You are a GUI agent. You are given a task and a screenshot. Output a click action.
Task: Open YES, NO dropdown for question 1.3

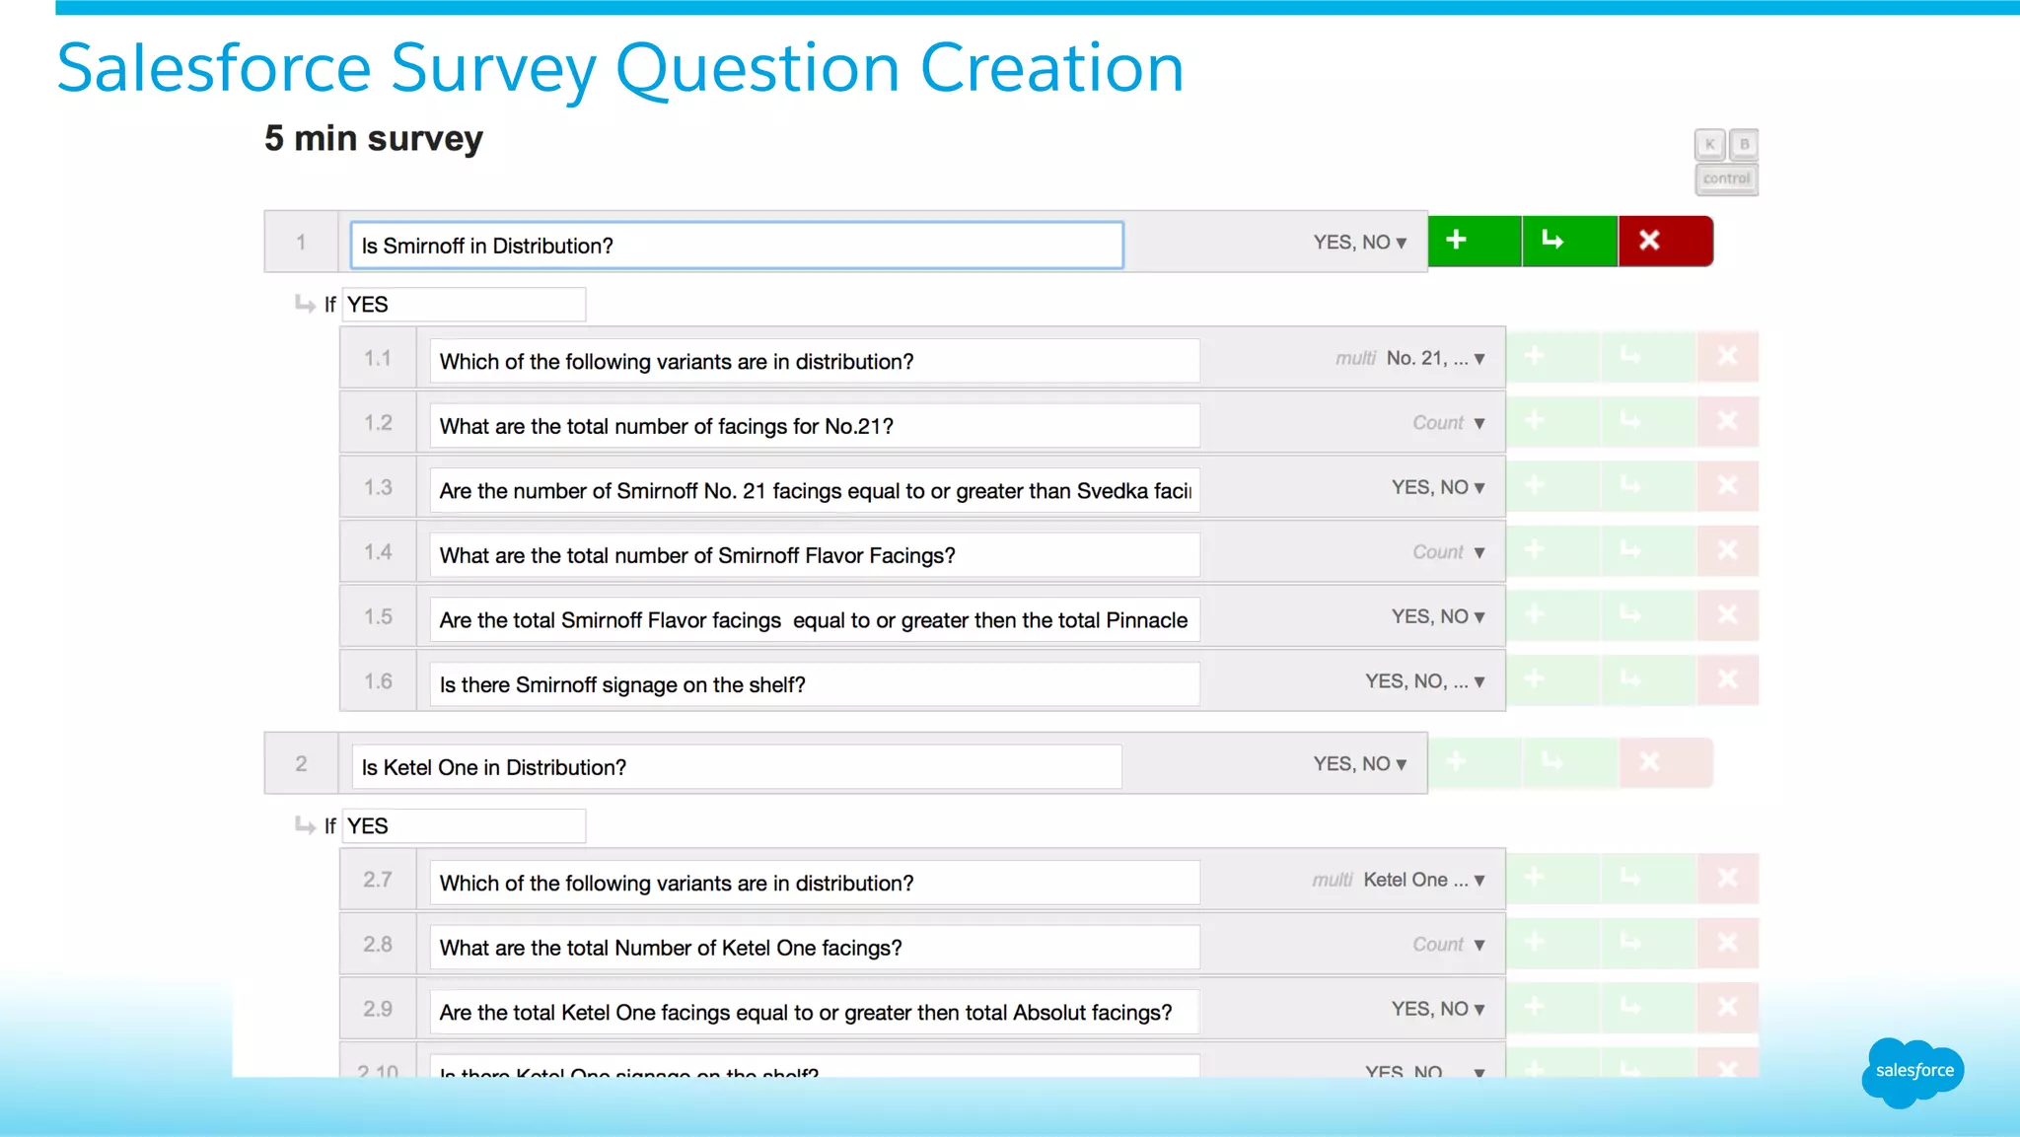[1438, 488]
